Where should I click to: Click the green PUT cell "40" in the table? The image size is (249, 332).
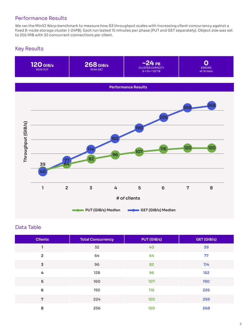pos(152,247)
